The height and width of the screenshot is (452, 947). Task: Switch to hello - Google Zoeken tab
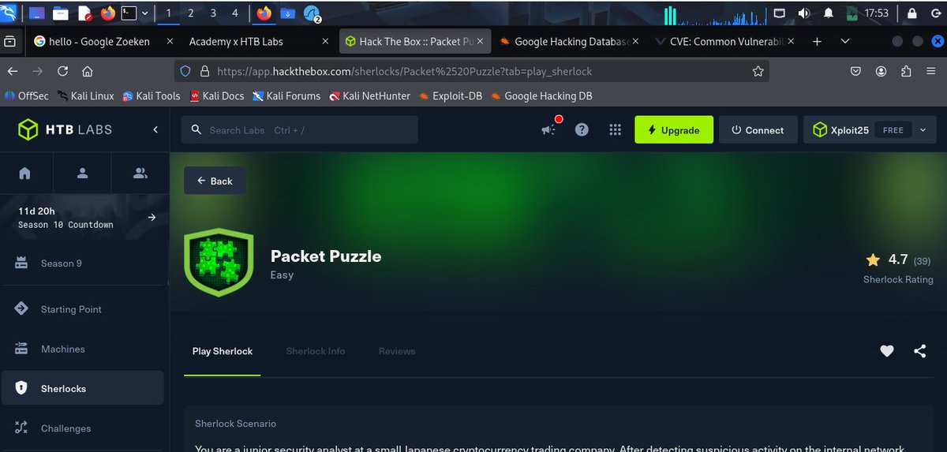click(104, 41)
